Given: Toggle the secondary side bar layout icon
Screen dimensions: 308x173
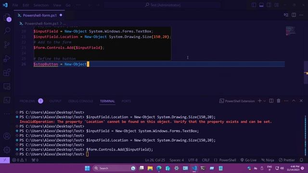Looking at the screenshot, I should coord(269,5).
